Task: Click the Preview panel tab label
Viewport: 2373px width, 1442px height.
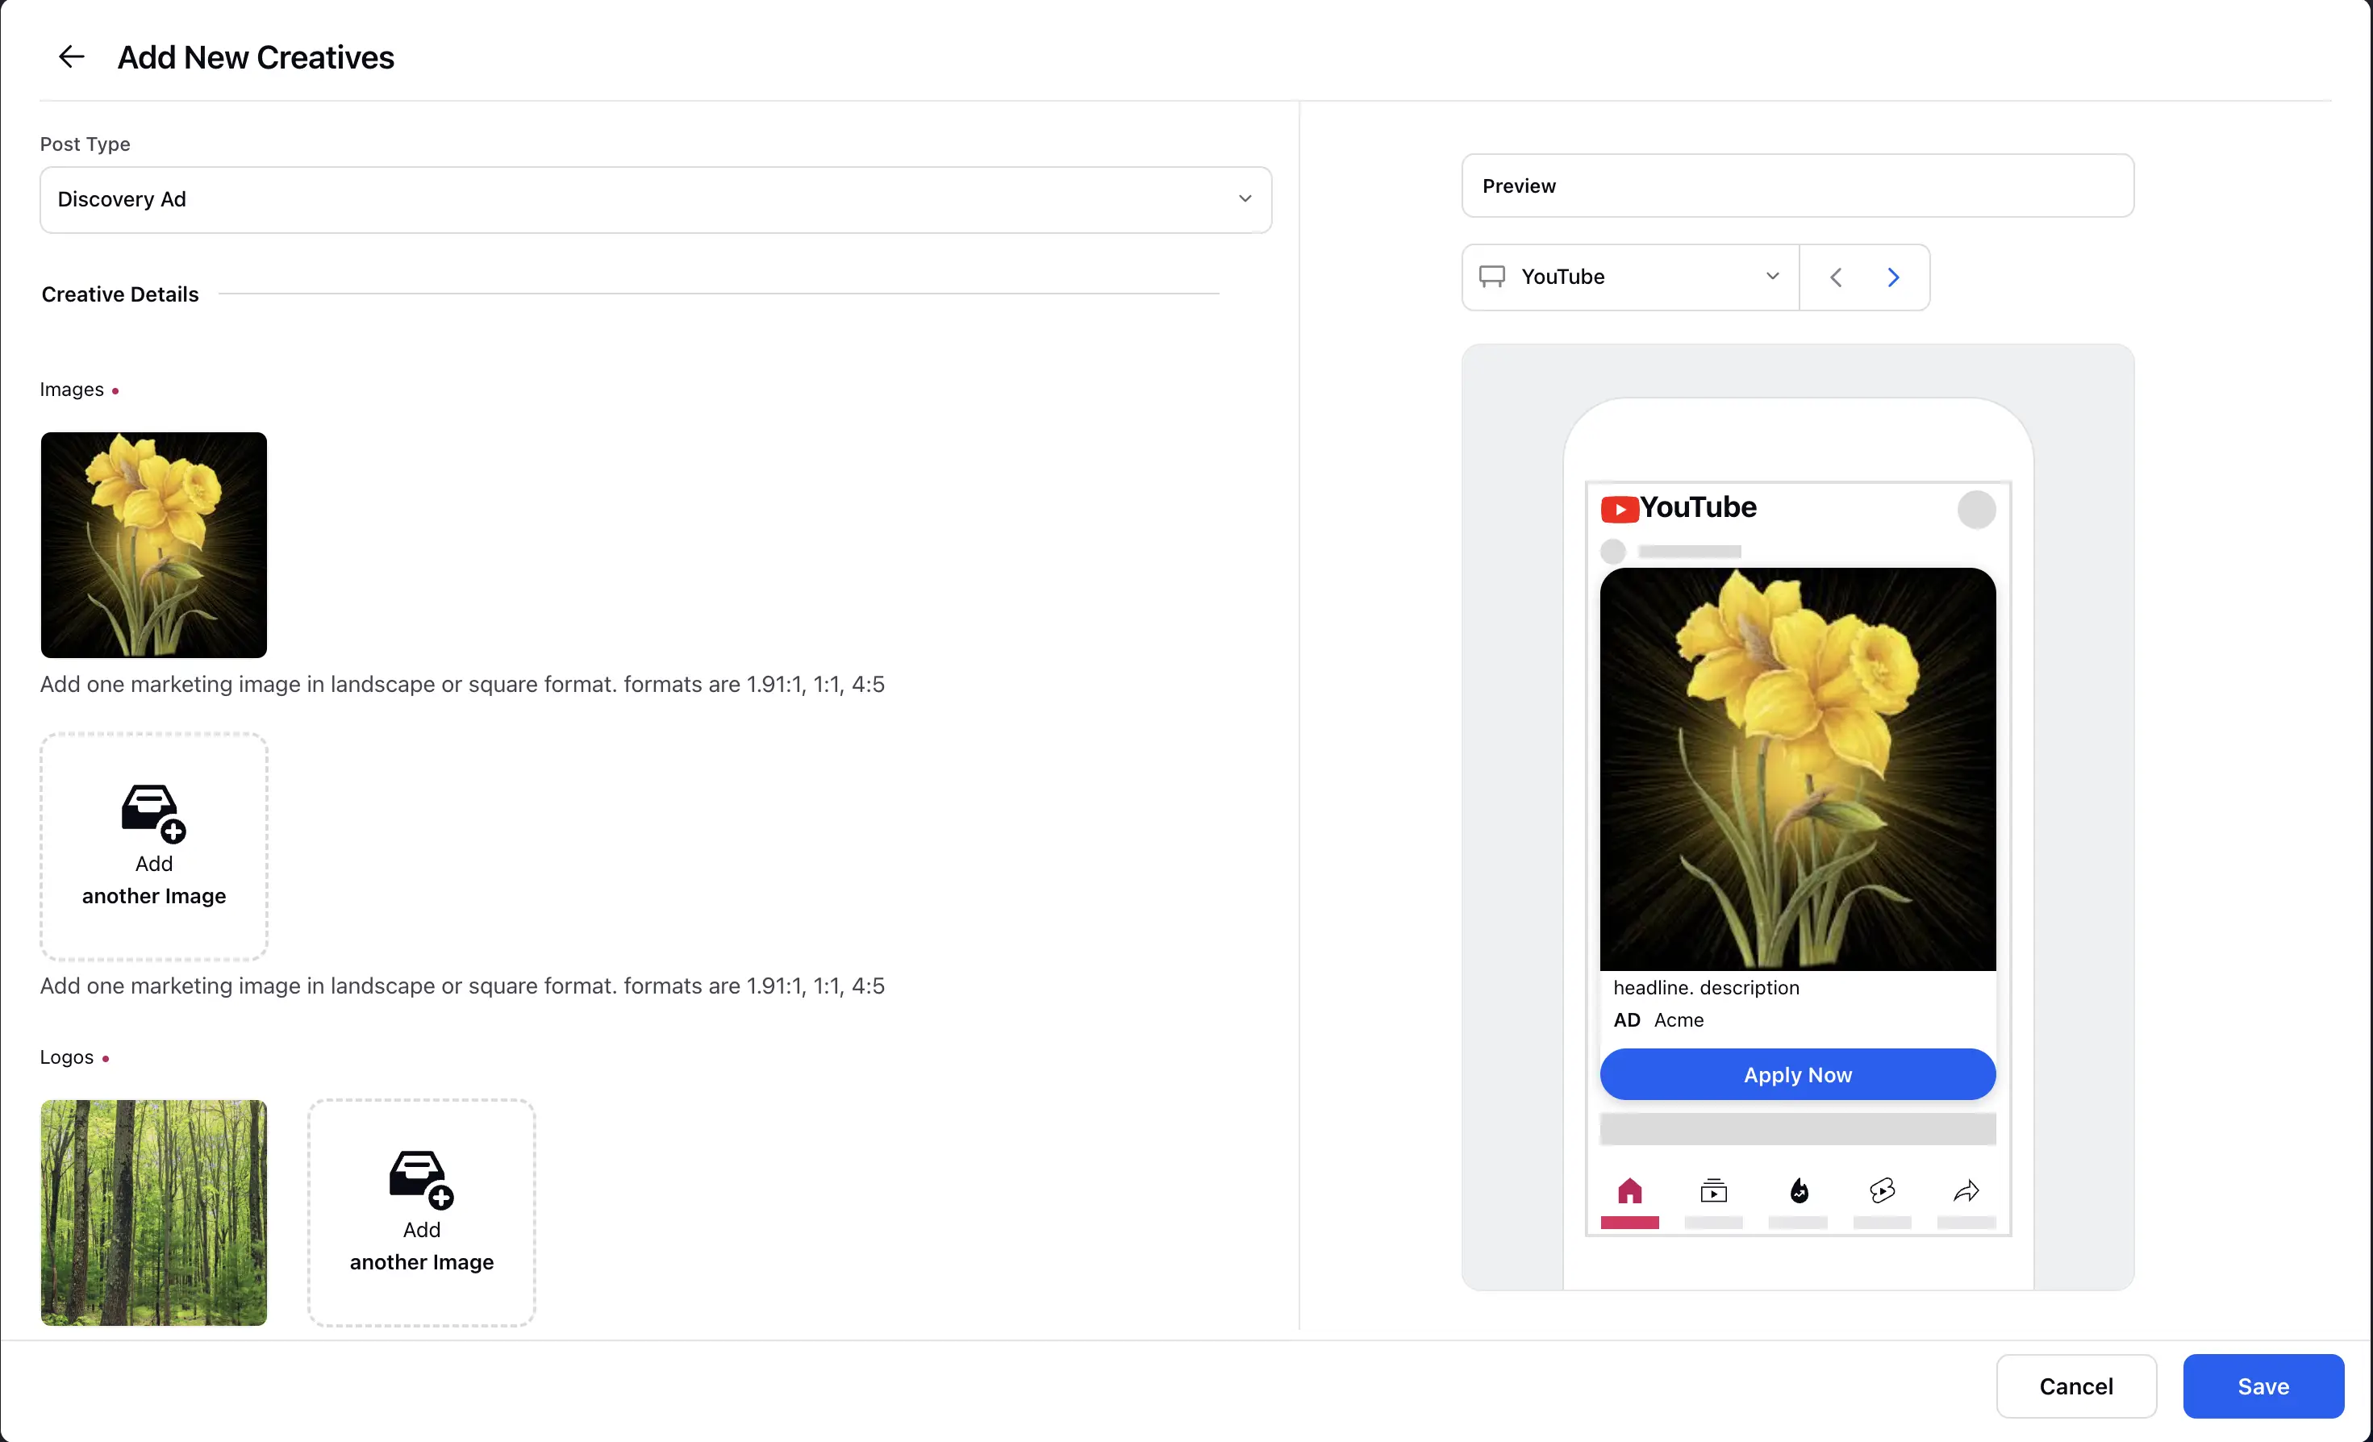Action: click(1519, 185)
